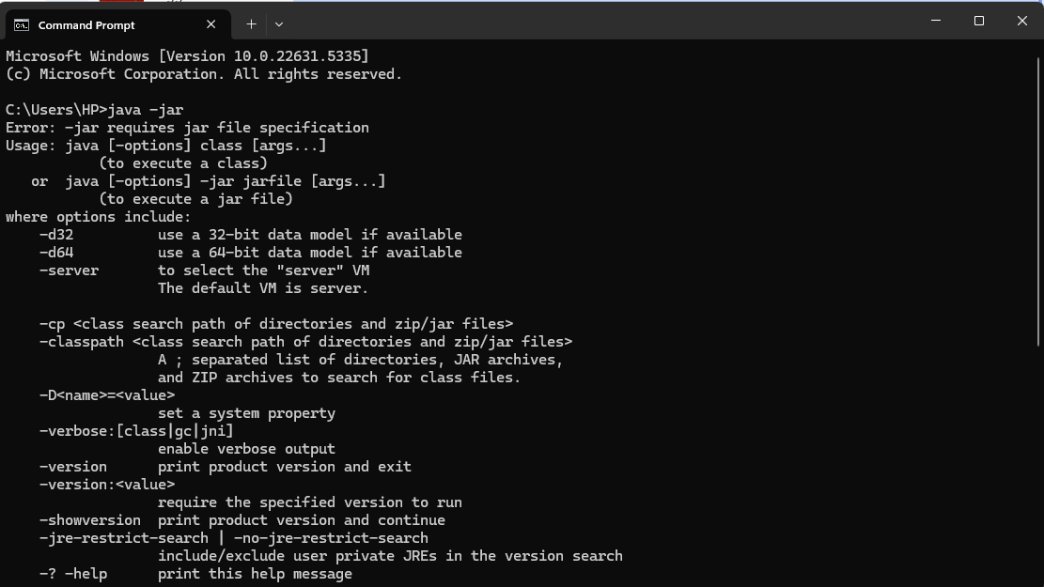This screenshot has height=587, width=1044.
Task: Click the Microsoft Windows version line
Action: pyautogui.click(x=187, y=56)
